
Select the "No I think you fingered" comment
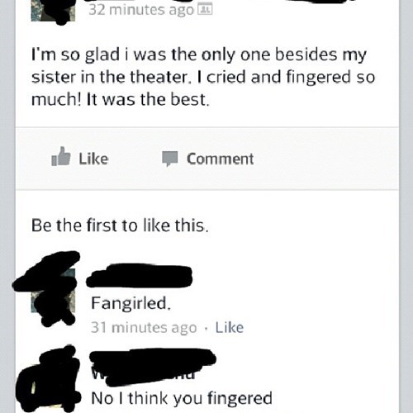(182, 398)
